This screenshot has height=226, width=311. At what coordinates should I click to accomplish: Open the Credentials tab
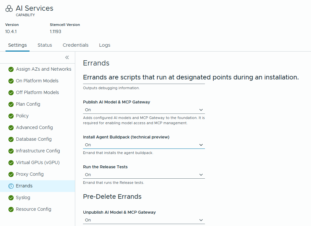76,45
